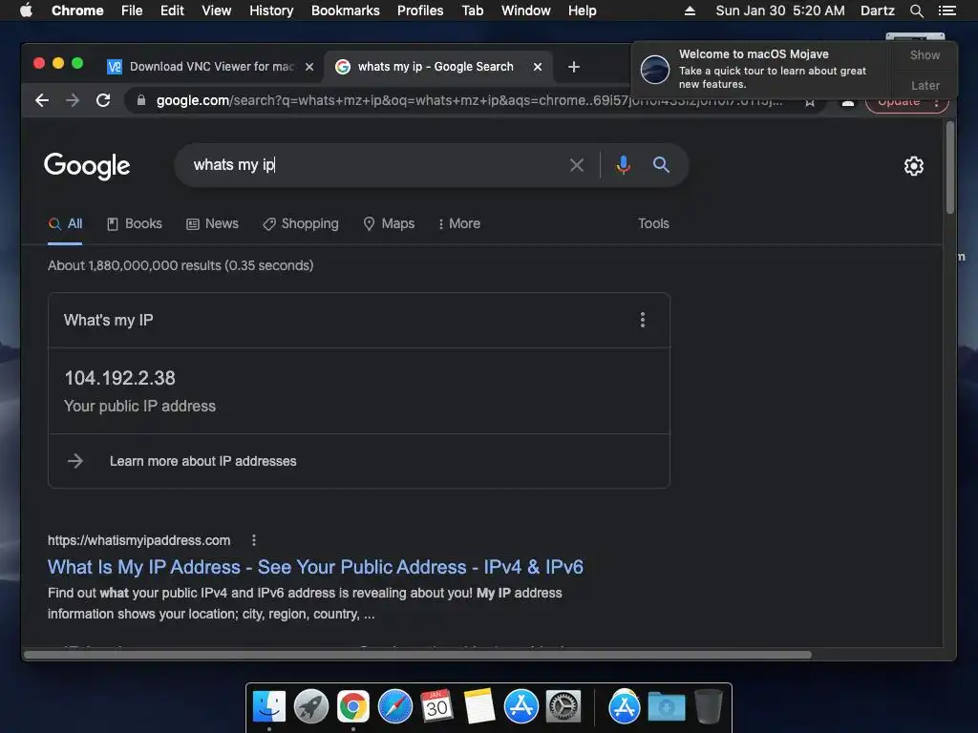Click the Chrome forward arrow
This screenshot has width=978, height=733.
coord(73,100)
